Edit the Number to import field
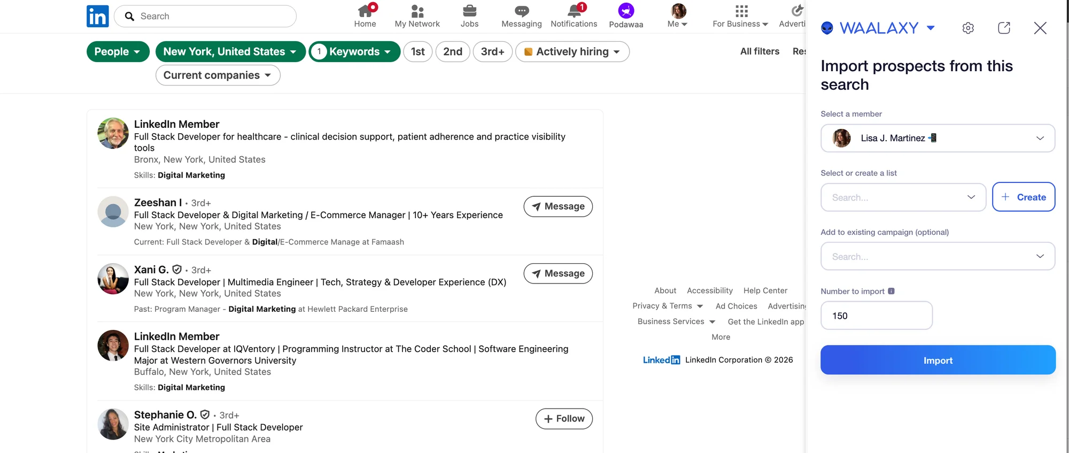 coord(877,316)
